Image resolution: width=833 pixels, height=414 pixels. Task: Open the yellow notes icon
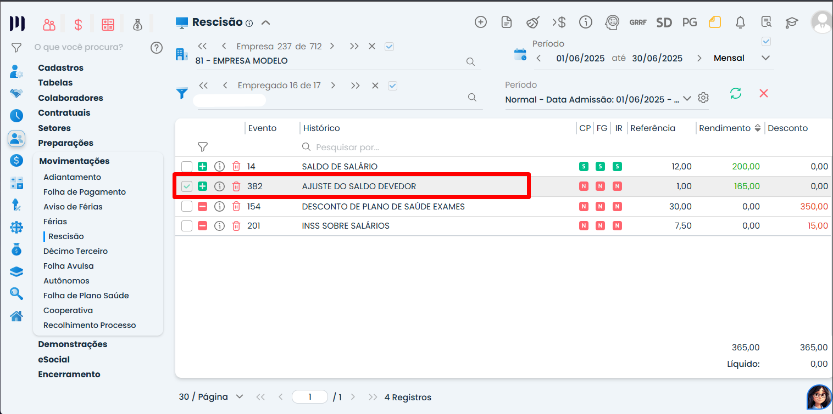[714, 22]
